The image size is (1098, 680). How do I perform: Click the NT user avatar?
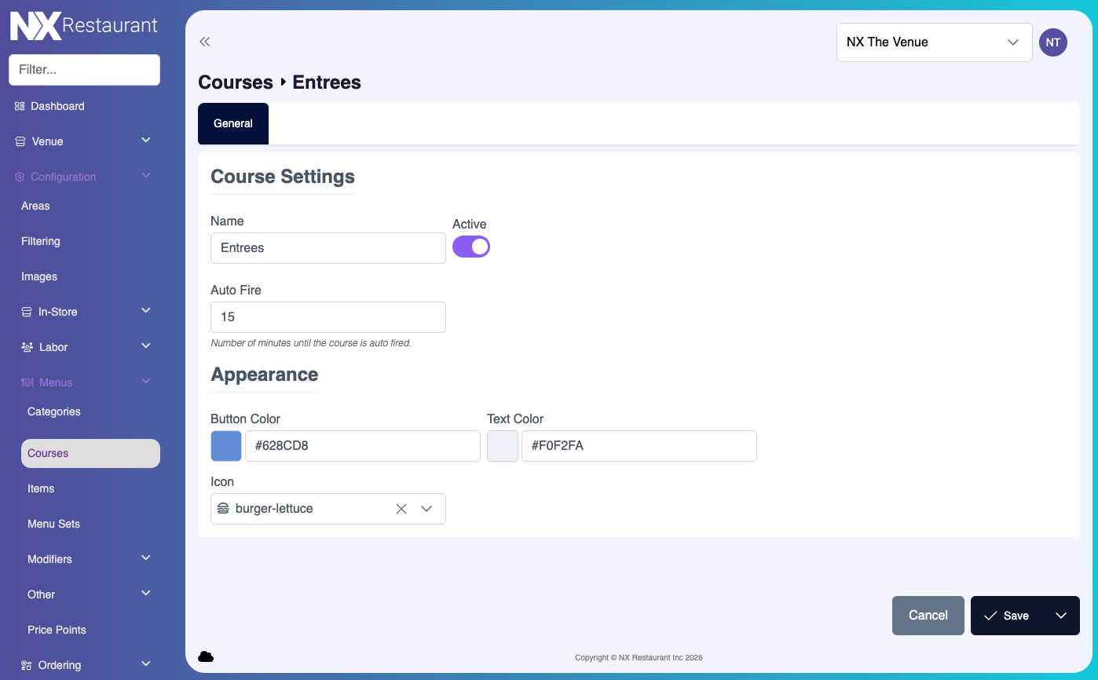[x=1052, y=42]
